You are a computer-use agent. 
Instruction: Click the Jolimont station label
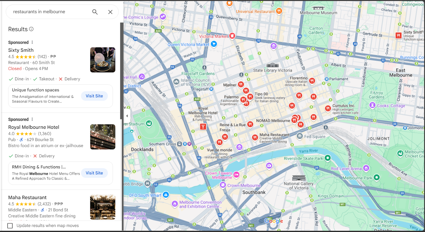415,128
